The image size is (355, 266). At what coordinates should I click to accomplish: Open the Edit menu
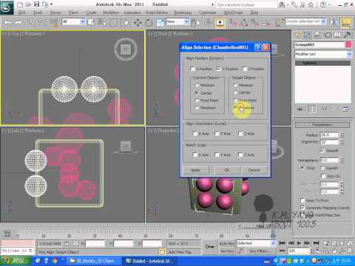[22, 13]
